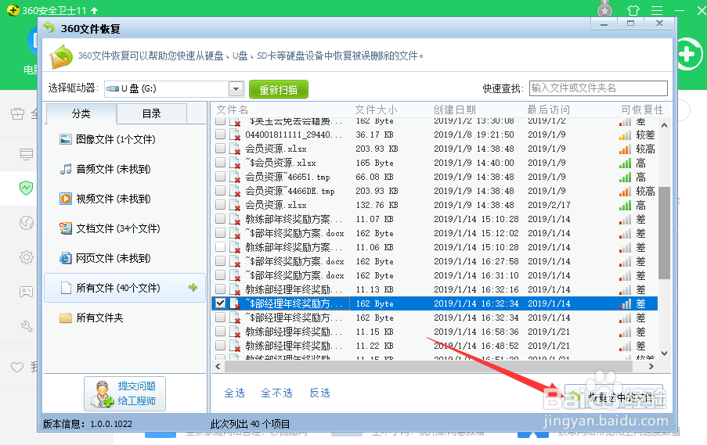The width and height of the screenshot is (707, 445).
Task: Switch to the 分类 tab
Action: (81, 113)
